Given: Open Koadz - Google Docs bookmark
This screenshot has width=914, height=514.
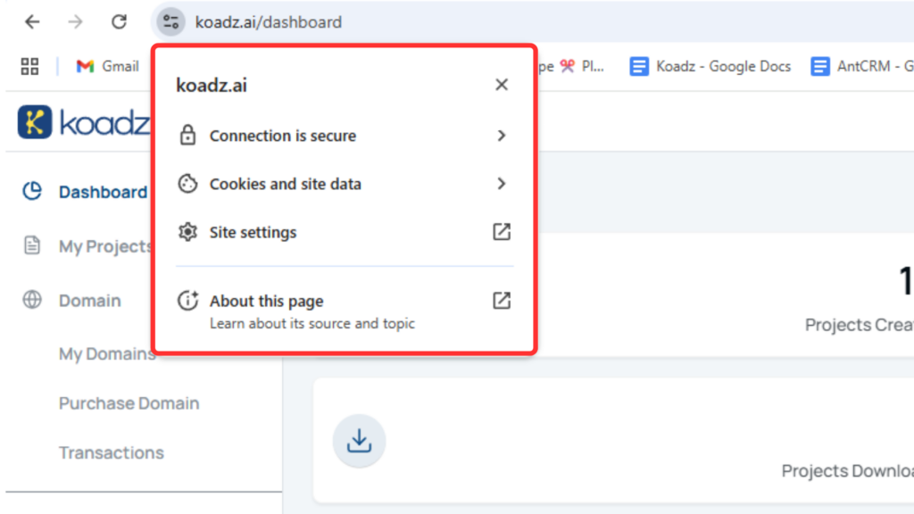Looking at the screenshot, I should 710,66.
